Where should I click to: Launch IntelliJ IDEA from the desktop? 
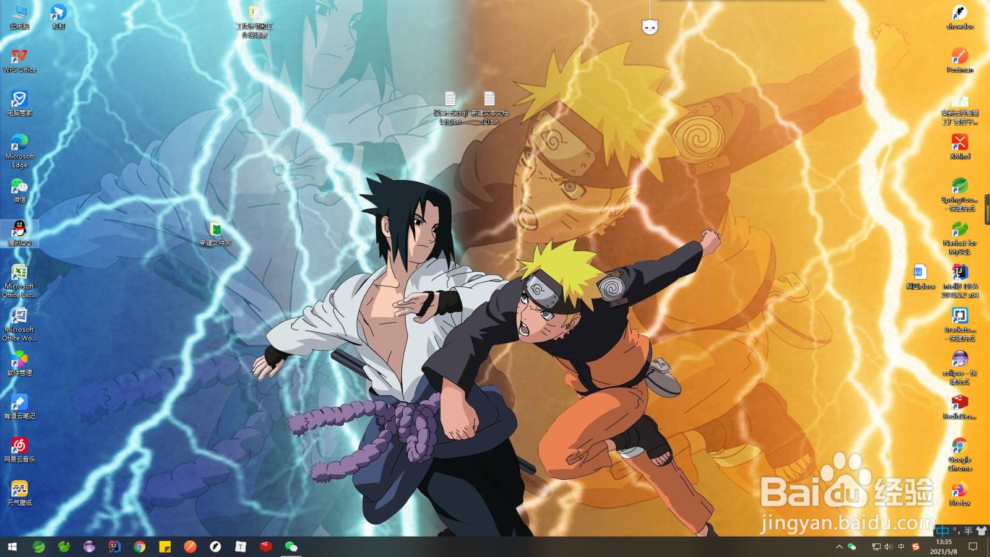pyautogui.click(x=960, y=282)
